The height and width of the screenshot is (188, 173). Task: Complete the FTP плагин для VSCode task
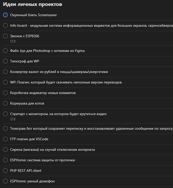pos(5,139)
